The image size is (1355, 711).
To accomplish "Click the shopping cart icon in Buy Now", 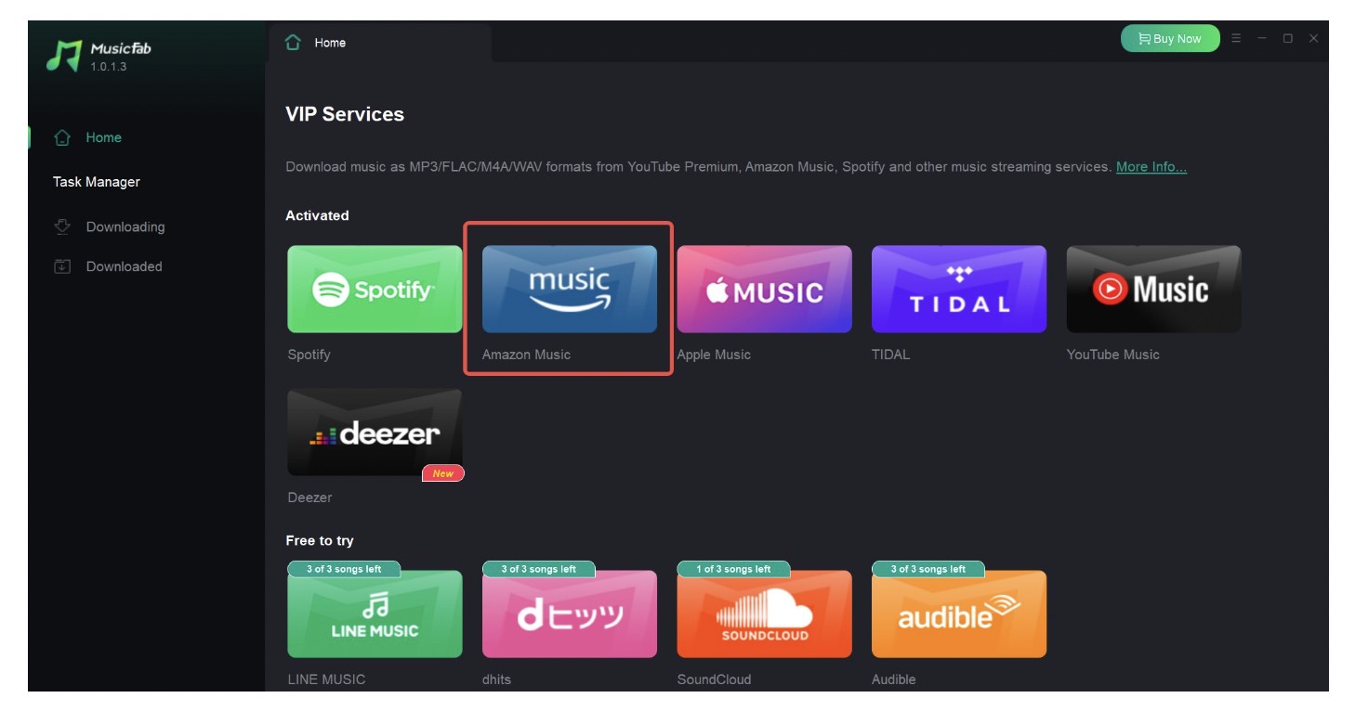I will (x=1144, y=39).
